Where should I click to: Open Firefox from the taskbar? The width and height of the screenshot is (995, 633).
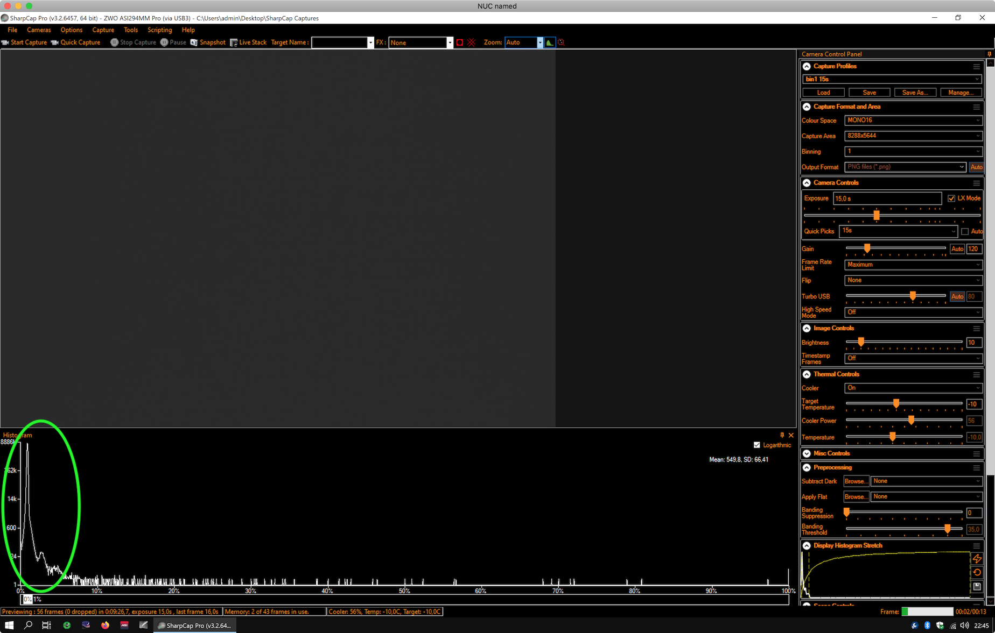click(105, 625)
